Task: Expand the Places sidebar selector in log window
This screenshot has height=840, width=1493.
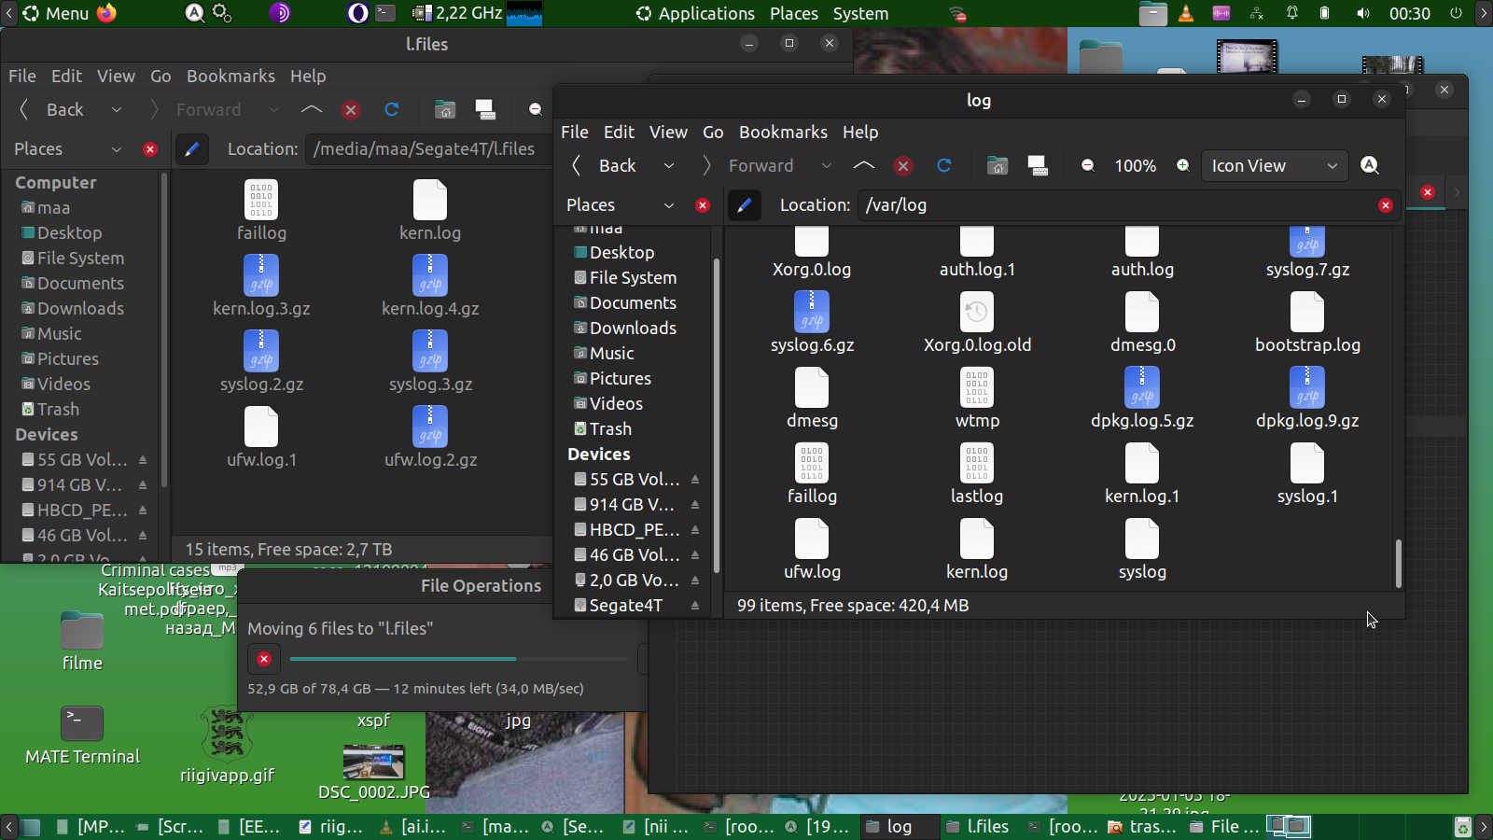Action: (x=668, y=205)
